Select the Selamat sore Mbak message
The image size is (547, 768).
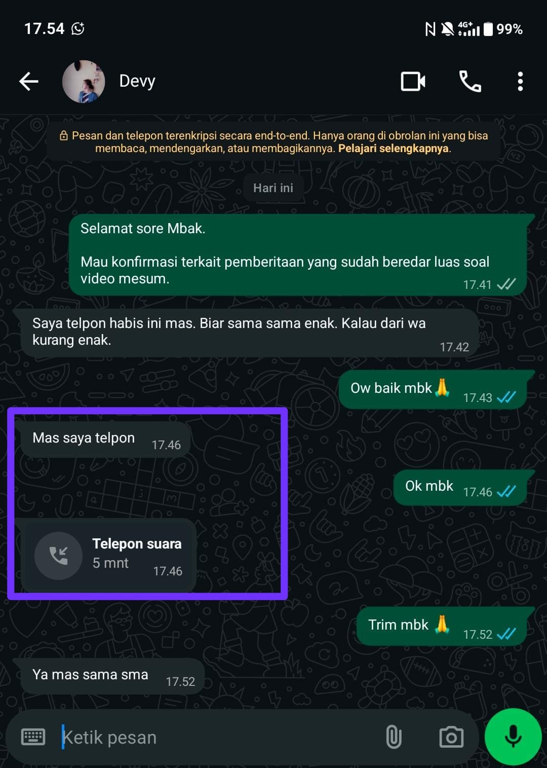pos(298,254)
